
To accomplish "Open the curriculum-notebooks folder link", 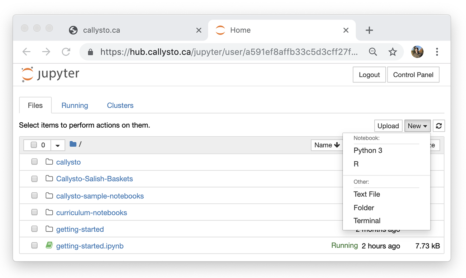I will [92, 212].
